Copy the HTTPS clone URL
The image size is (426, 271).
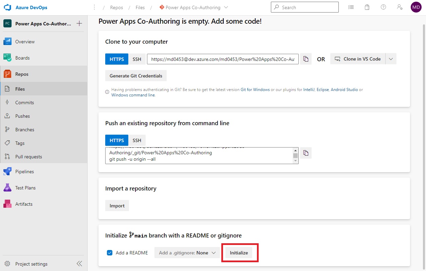tap(305, 59)
